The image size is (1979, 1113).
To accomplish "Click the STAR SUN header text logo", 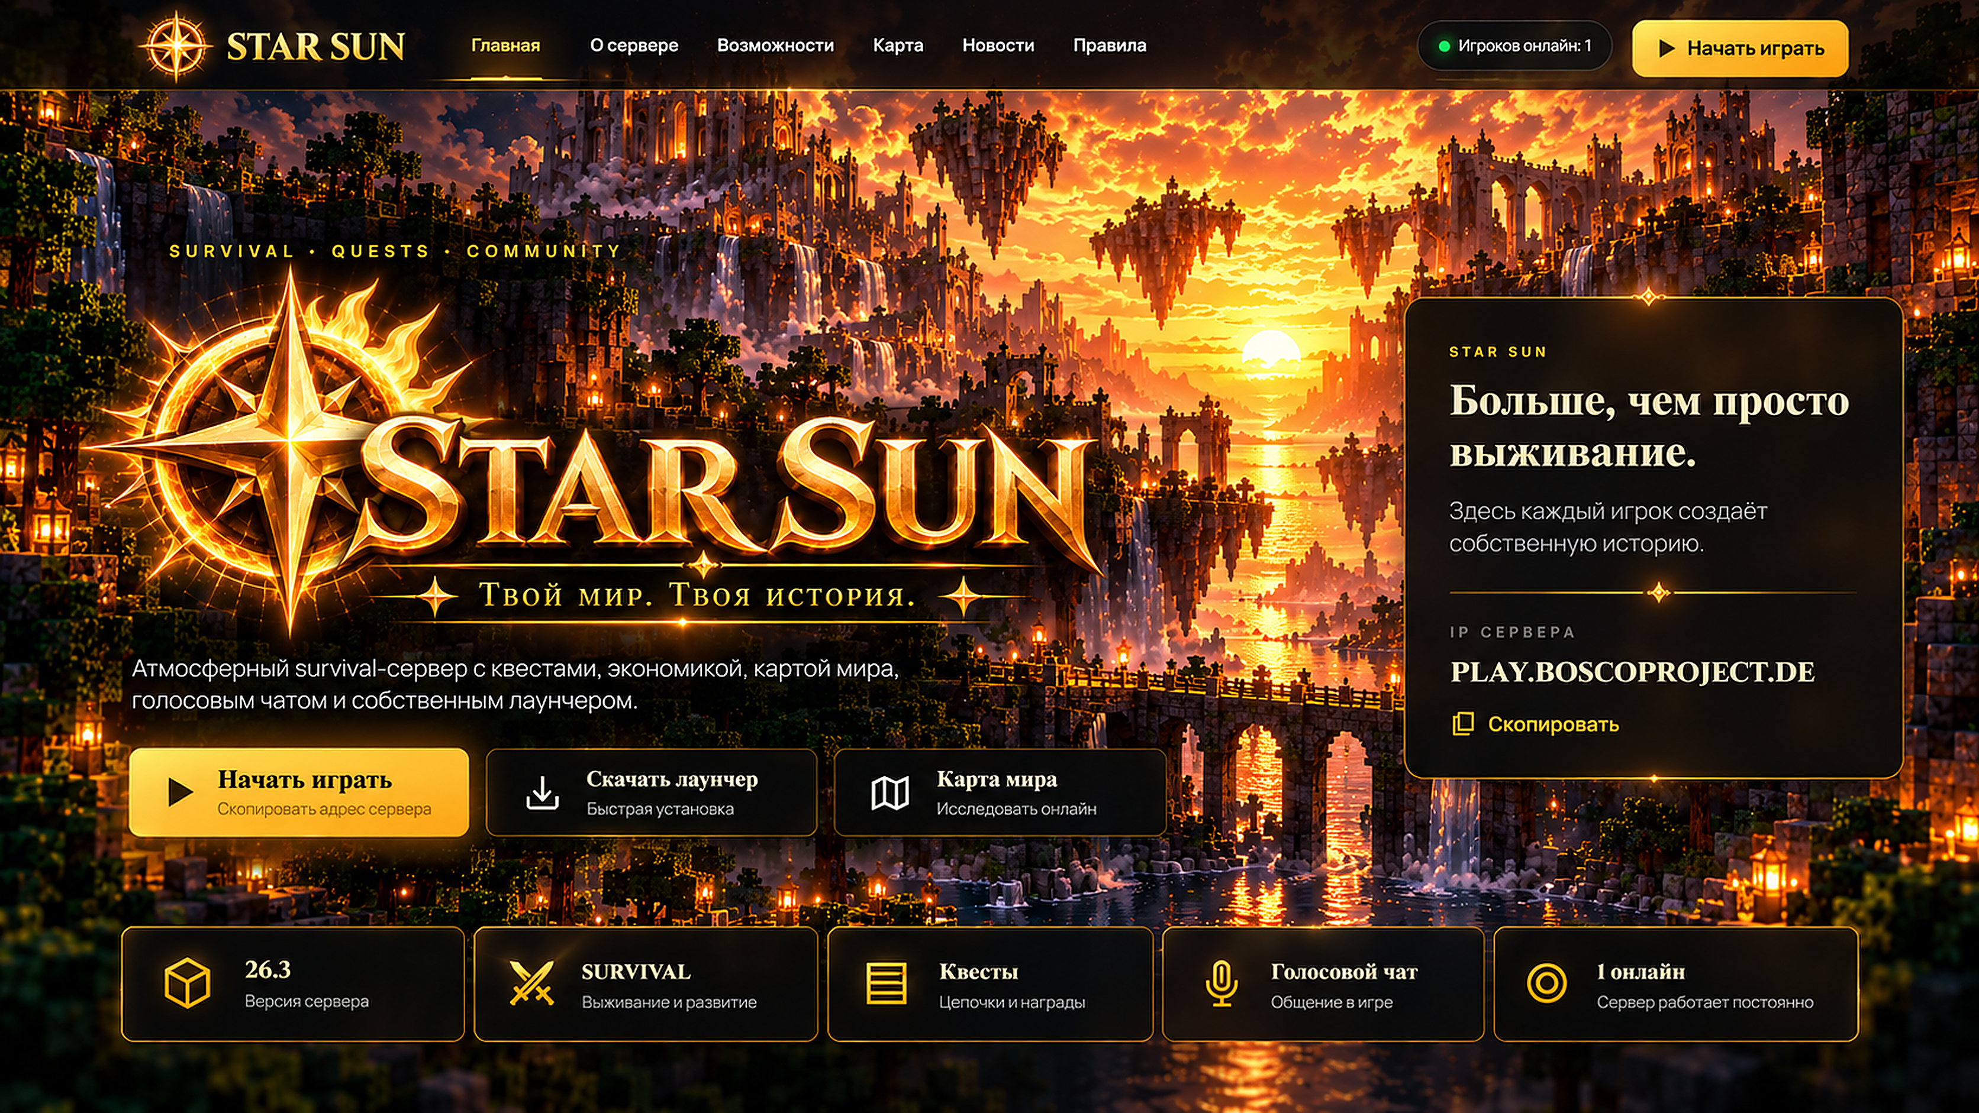I will [316, 47].
